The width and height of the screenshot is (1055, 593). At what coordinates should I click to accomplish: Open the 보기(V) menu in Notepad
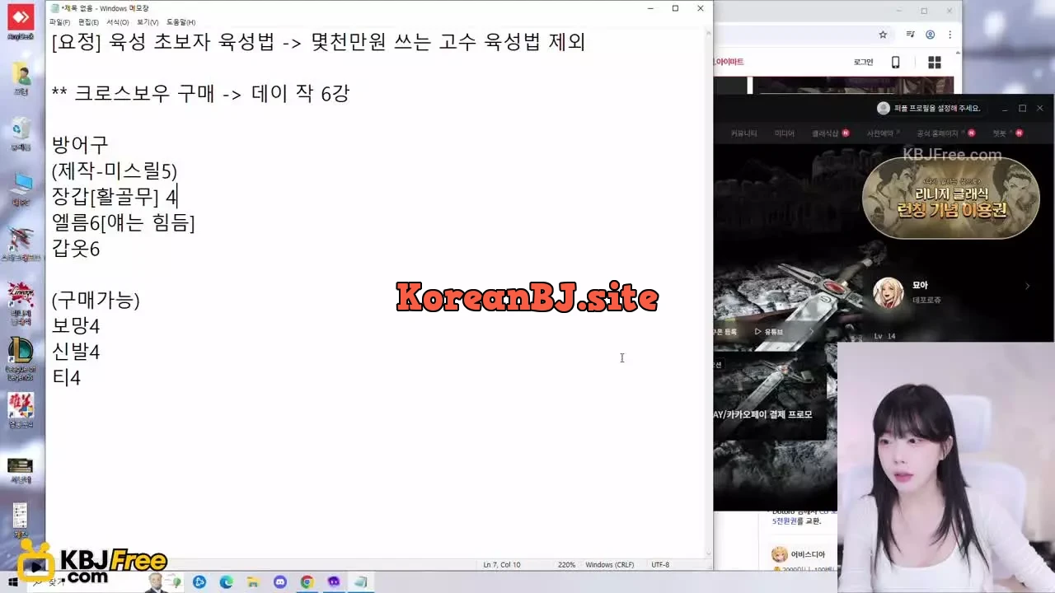[x=148, y=22]
